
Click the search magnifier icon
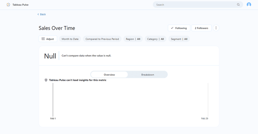click(238, 4)
